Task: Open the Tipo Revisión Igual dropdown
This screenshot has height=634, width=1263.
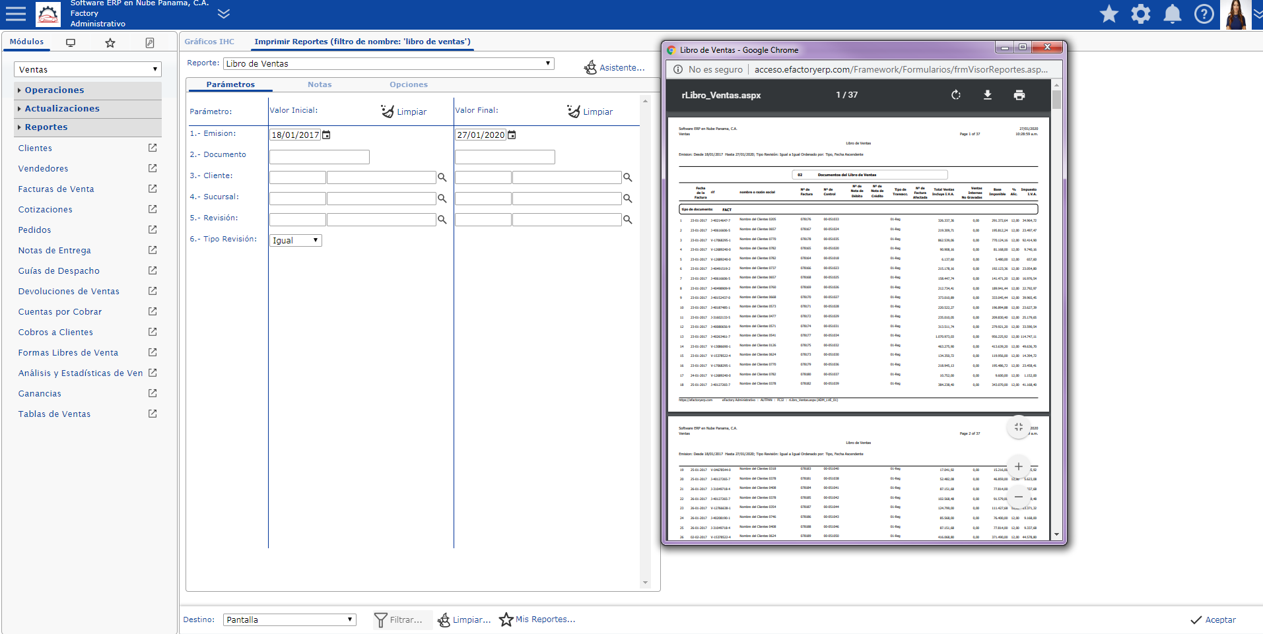Action: click(295, 241)
